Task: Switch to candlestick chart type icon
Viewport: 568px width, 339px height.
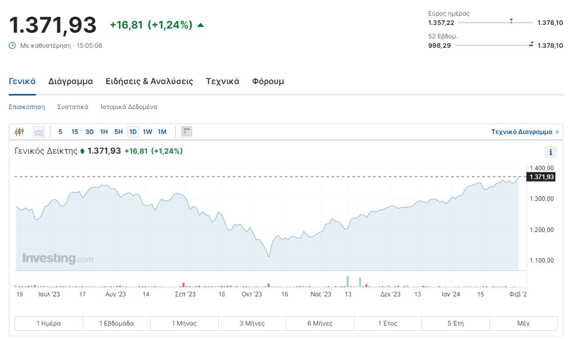Action: [x=20, y=132]
